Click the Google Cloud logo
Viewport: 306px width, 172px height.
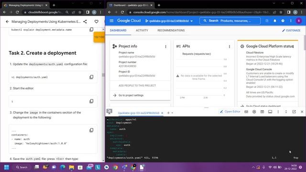[x=129, y=21]
